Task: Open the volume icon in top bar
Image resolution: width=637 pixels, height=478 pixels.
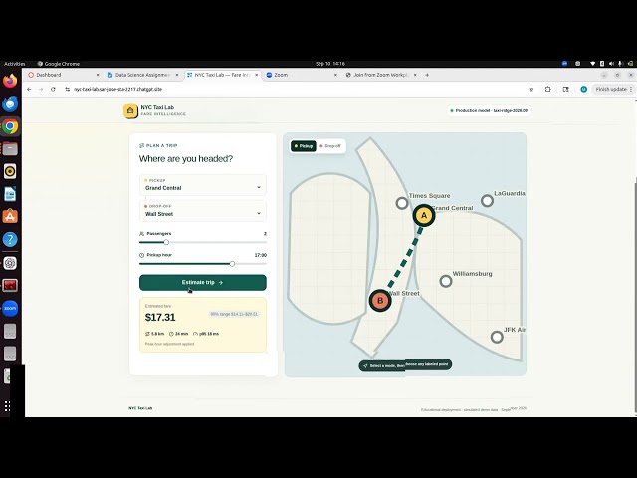Action: point(611,64)
